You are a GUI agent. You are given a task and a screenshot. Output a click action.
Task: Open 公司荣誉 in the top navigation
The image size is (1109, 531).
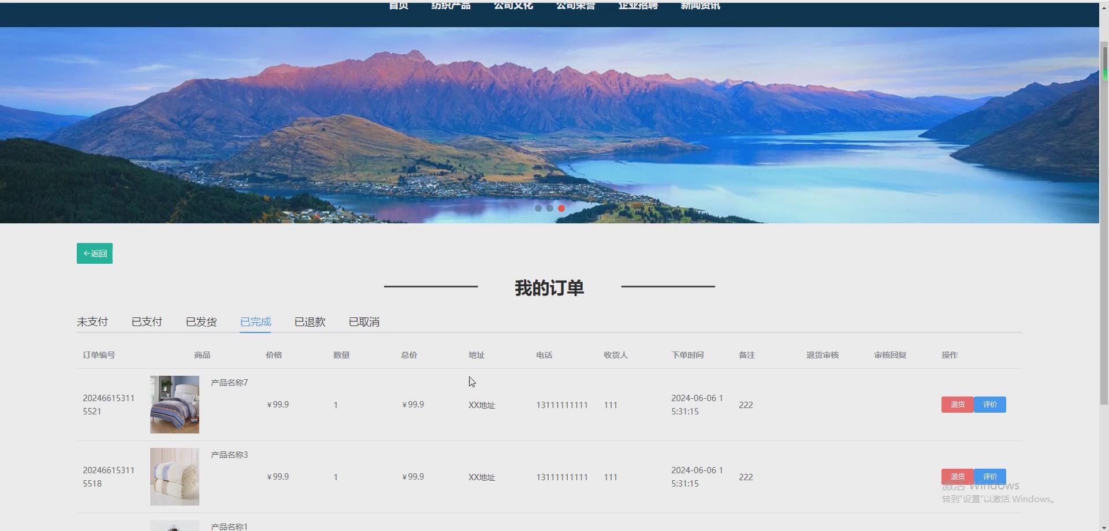click(x=575, y=6)
